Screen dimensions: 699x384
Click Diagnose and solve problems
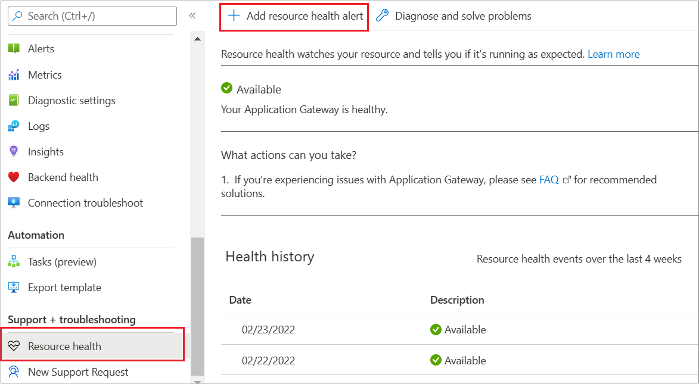[x=462, y=16]
